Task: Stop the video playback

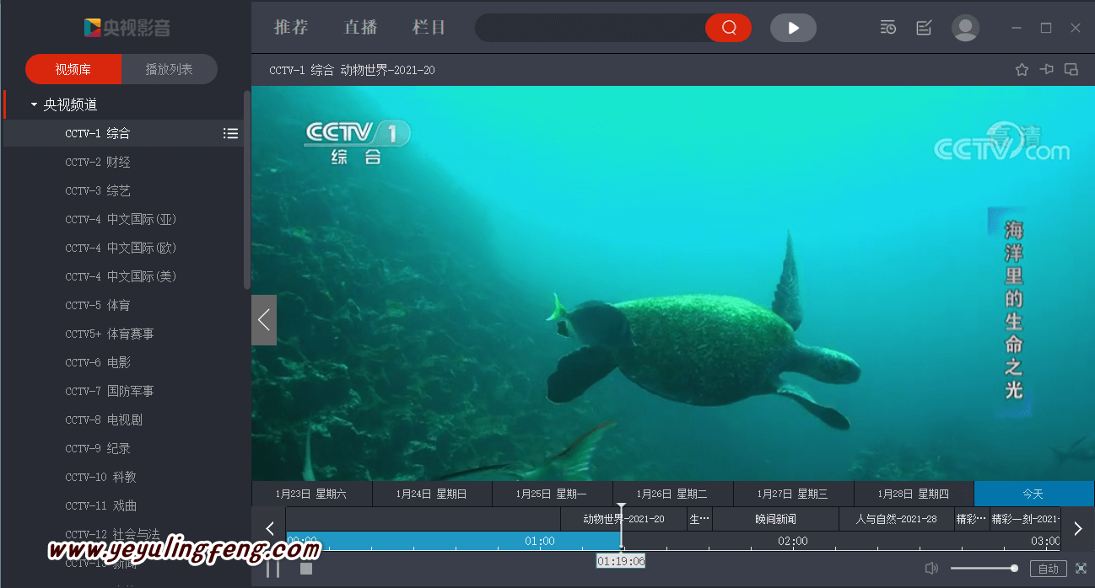Action: click(x=306, y=569)
